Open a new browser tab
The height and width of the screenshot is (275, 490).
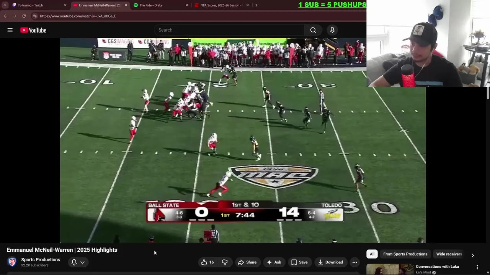click(x=256, y=5)
